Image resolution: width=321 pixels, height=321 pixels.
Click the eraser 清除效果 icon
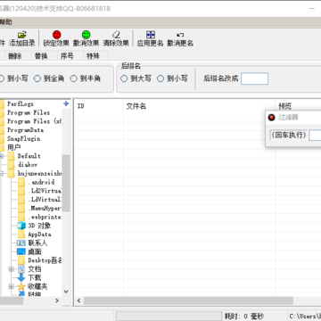(116, 35)
